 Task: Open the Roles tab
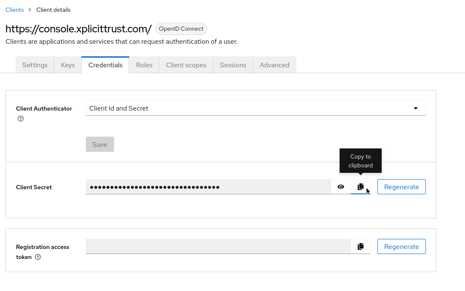144,65
